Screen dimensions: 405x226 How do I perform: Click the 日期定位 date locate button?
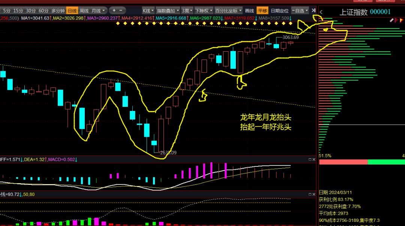coord(280,11)
